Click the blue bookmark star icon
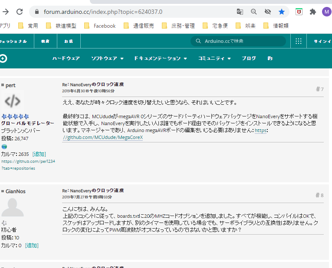332x268 pixels. (282, 12)
